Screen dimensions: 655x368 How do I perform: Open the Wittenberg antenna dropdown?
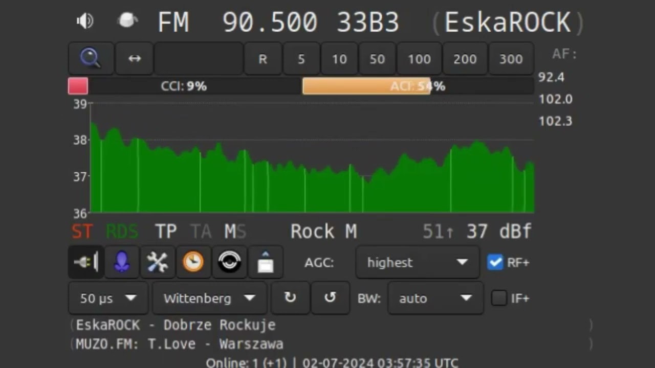click(209, 298)
